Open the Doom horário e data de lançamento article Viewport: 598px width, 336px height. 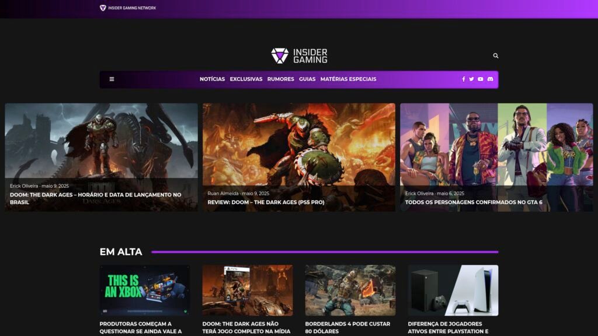(x=95, y=198)
